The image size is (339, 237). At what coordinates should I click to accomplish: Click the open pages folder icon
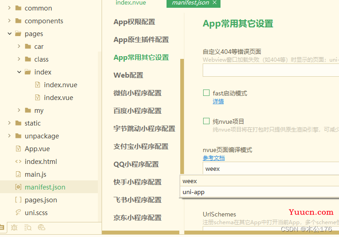tap(18, 34)
